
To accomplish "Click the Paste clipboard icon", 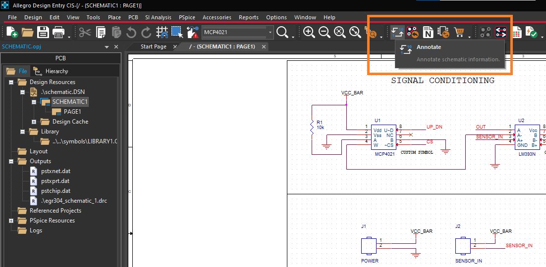I will [116, 32].
